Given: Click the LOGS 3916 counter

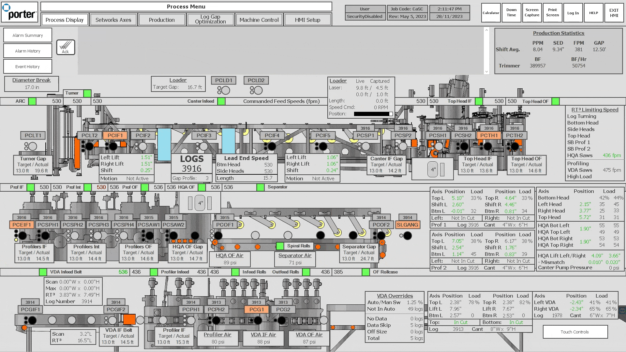Looking at the screenshot, I should click(x=192, y=164).
